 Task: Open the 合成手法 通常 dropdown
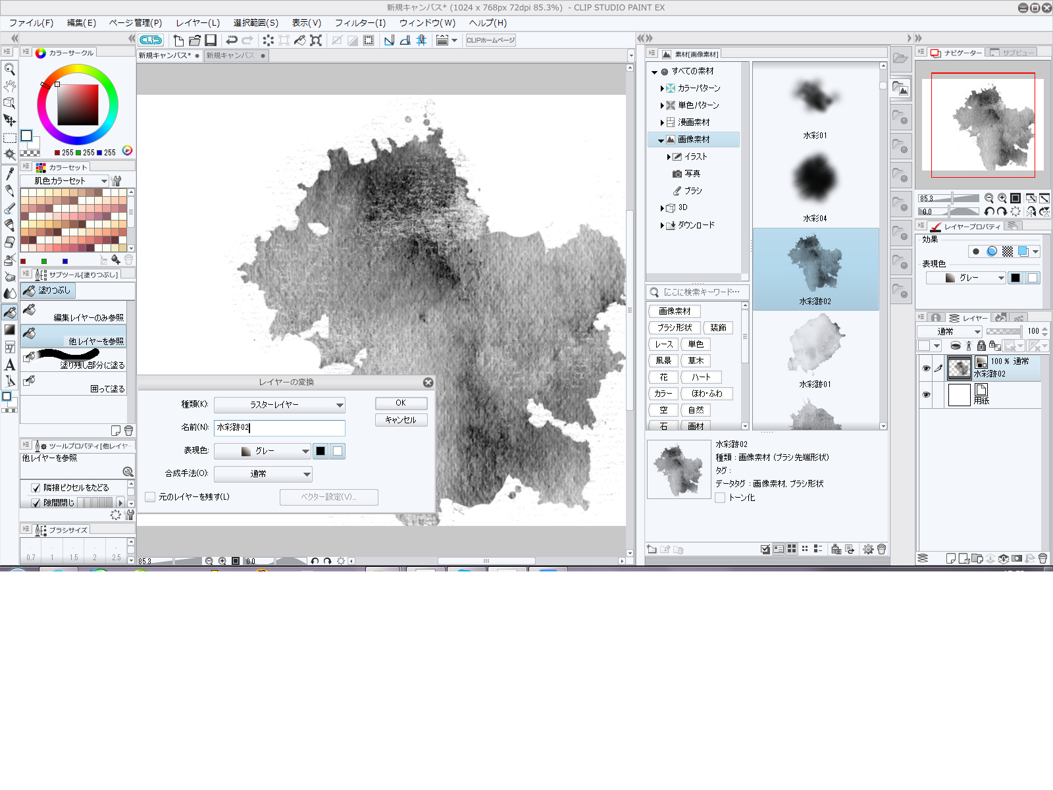(263, 474)
